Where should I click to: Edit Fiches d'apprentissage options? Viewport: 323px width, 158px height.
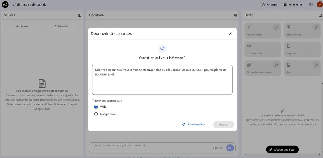pos(277,65)
